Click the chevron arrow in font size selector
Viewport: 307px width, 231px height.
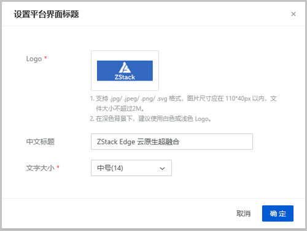[x=162, y=168]
